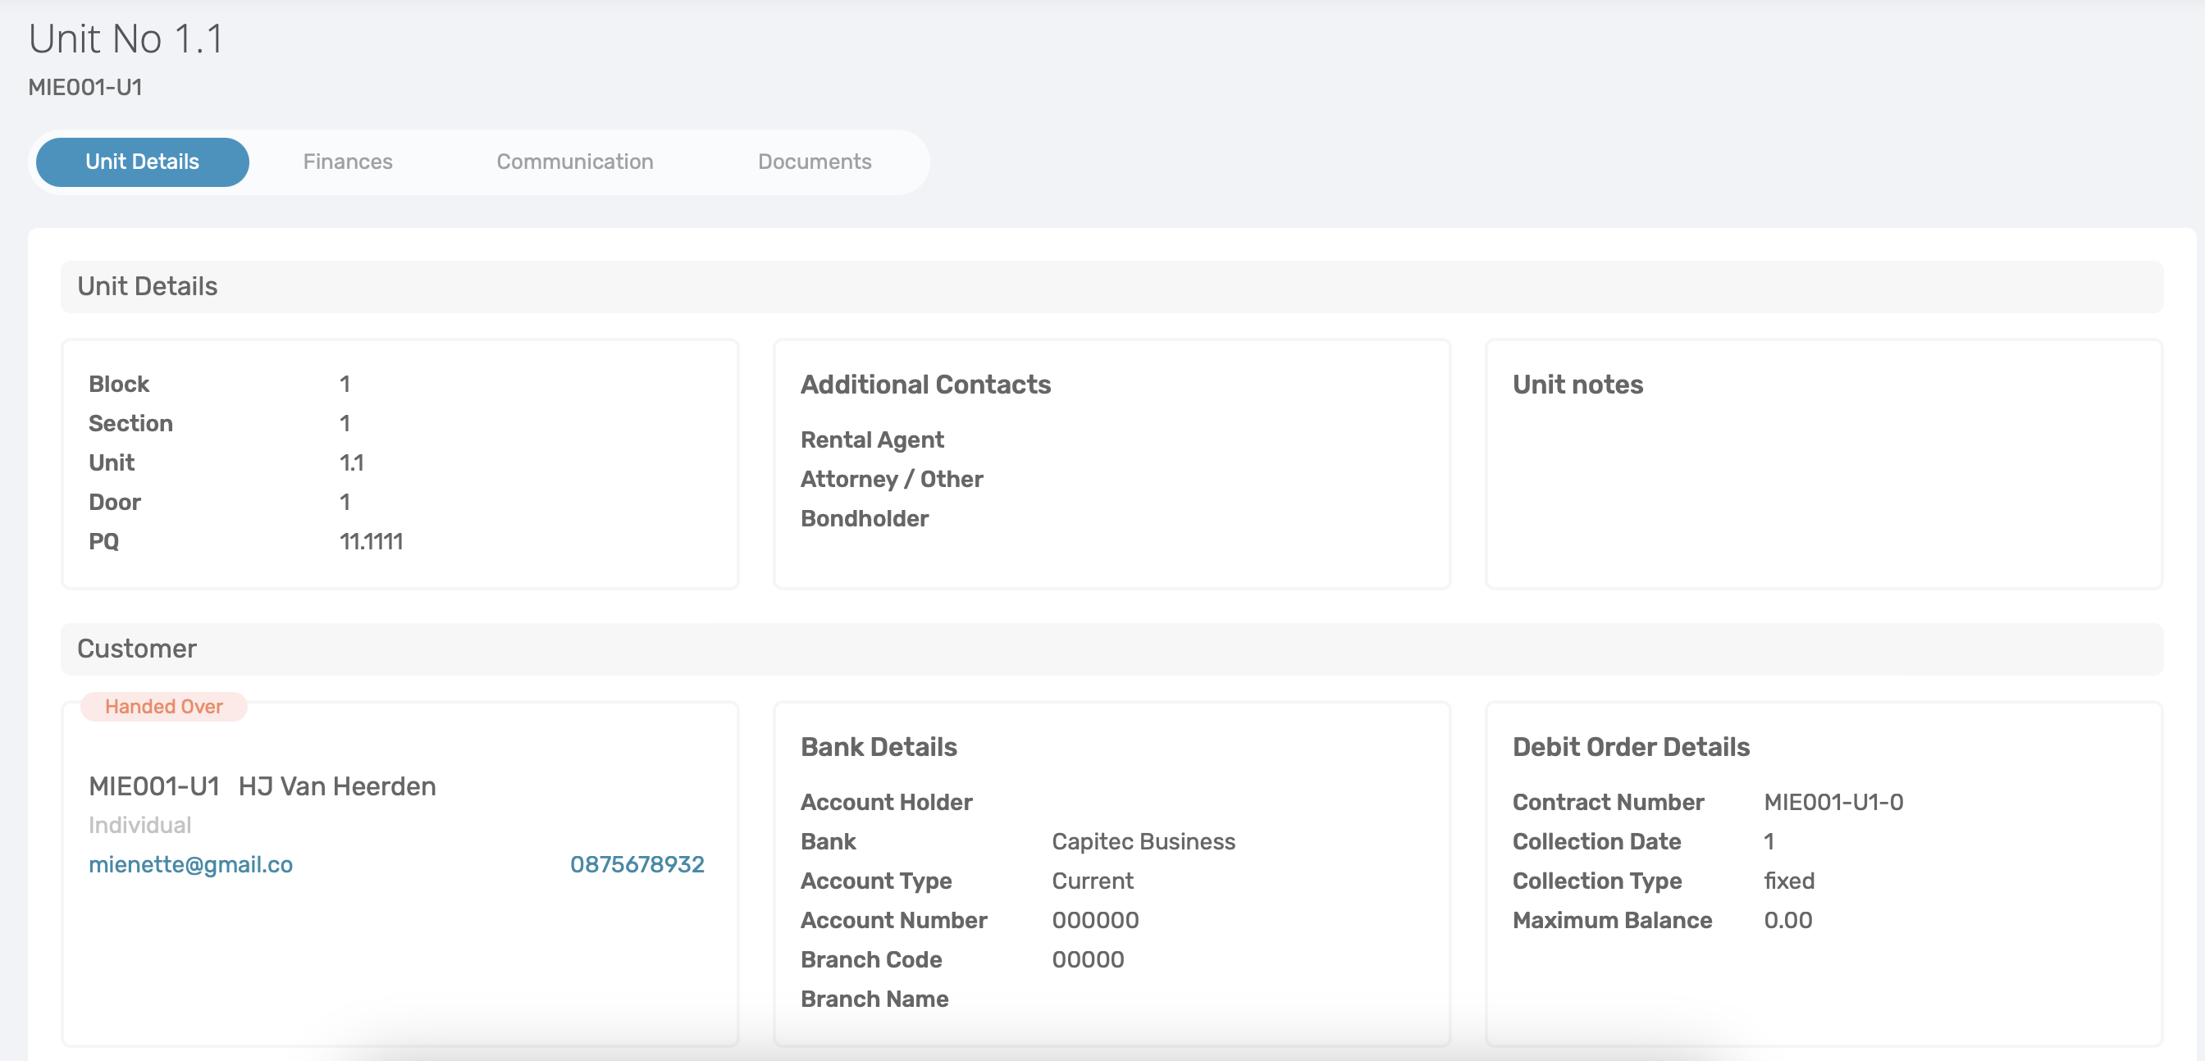Click the Capitec Business bank value

[x=1143, y=841]
